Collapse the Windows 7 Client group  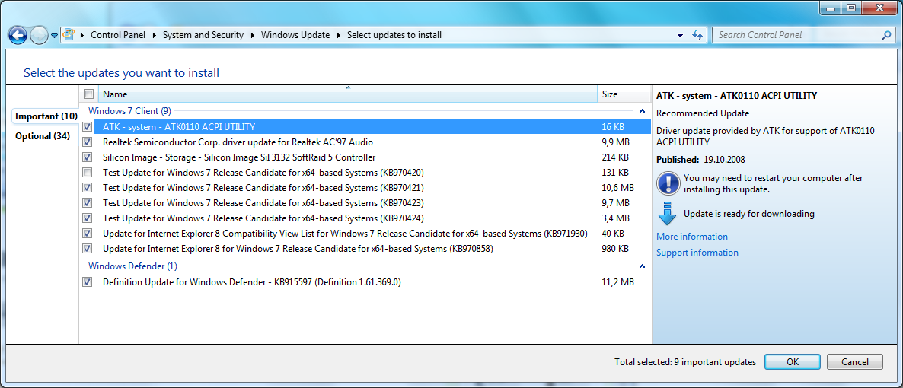pos(642,110)
